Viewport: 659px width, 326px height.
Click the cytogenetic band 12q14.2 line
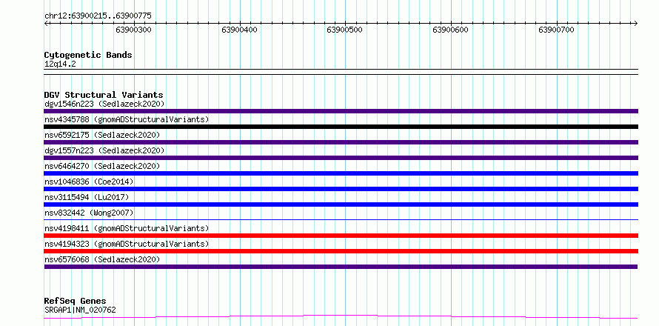[341, 72]
